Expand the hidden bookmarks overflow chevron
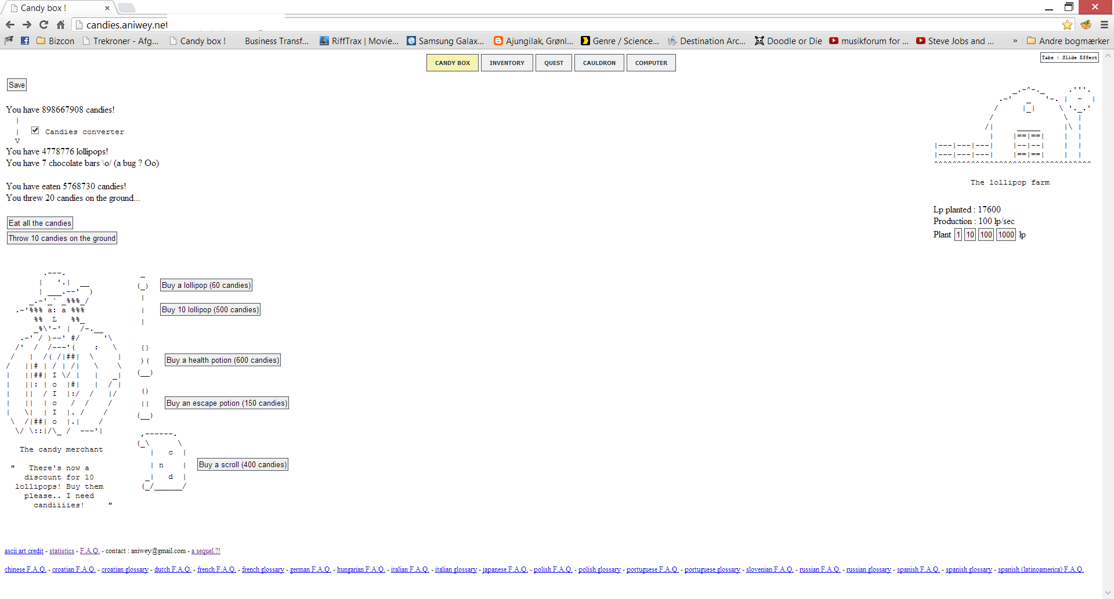1114x599 pixels. click(x=1015, y=41)
